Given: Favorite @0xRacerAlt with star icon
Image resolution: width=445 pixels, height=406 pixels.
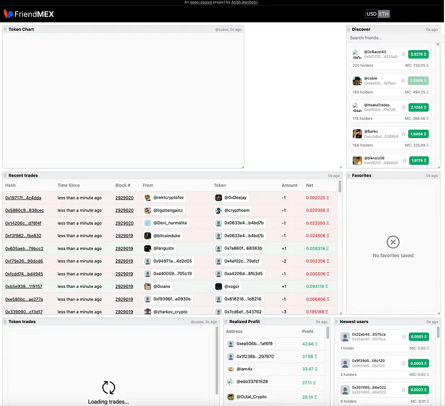Looking at the screenshot, I should click(403, 54).
